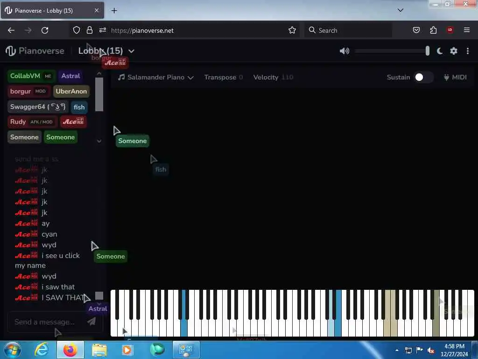Show hidden tray icons arrow

pyautogui.click(x=397, y=350)
